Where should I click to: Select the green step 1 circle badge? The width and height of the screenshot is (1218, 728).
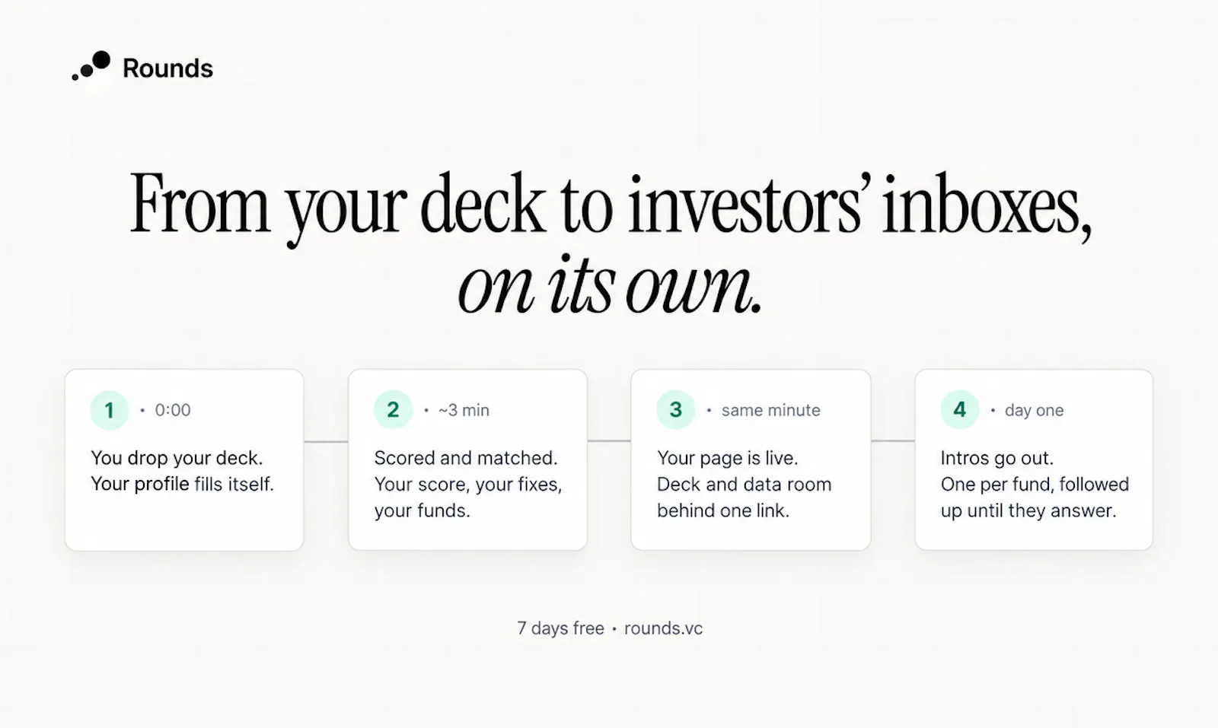(x=109, y=410)
